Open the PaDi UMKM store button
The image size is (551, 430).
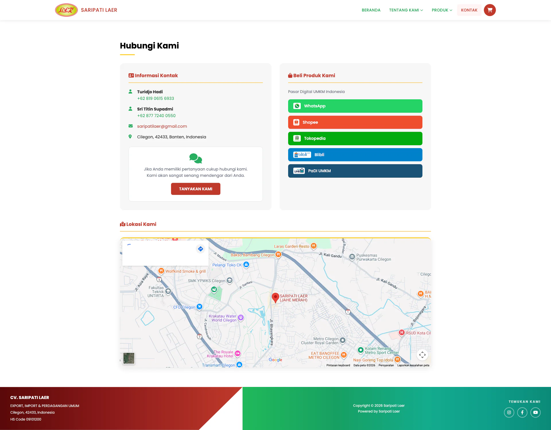tap(355, 171)
